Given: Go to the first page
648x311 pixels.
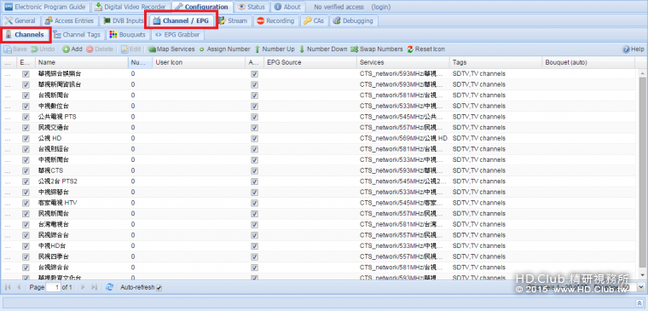Looking at the screenshot, I should 8,287.
